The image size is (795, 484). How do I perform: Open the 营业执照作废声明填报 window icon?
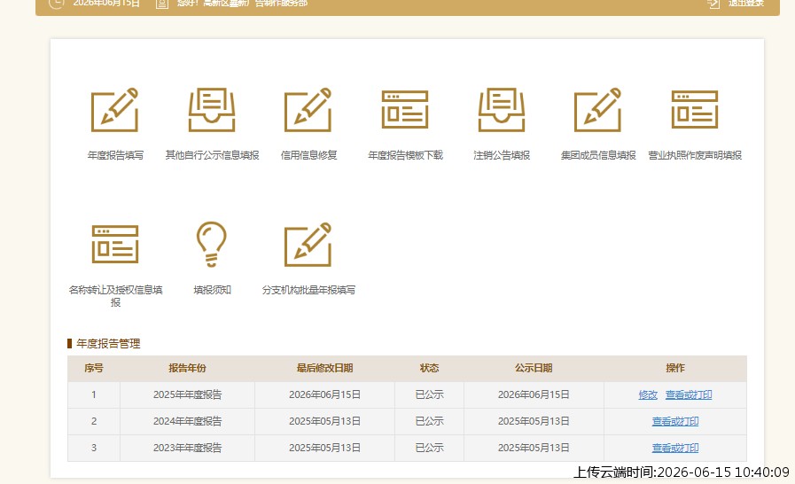tap(695, 110)
